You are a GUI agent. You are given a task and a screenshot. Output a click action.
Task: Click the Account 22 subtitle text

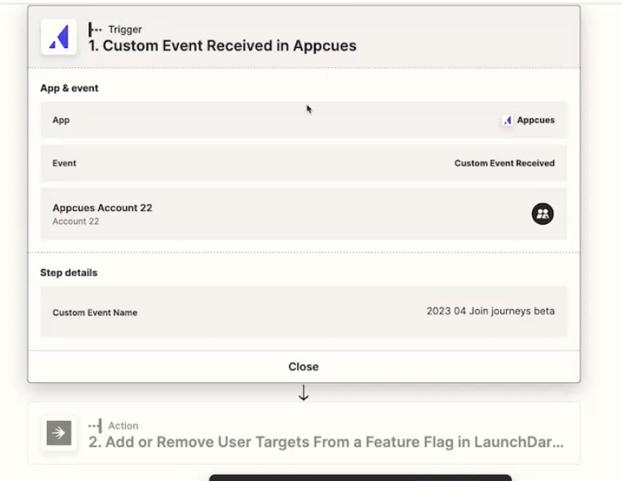point(76,221)
